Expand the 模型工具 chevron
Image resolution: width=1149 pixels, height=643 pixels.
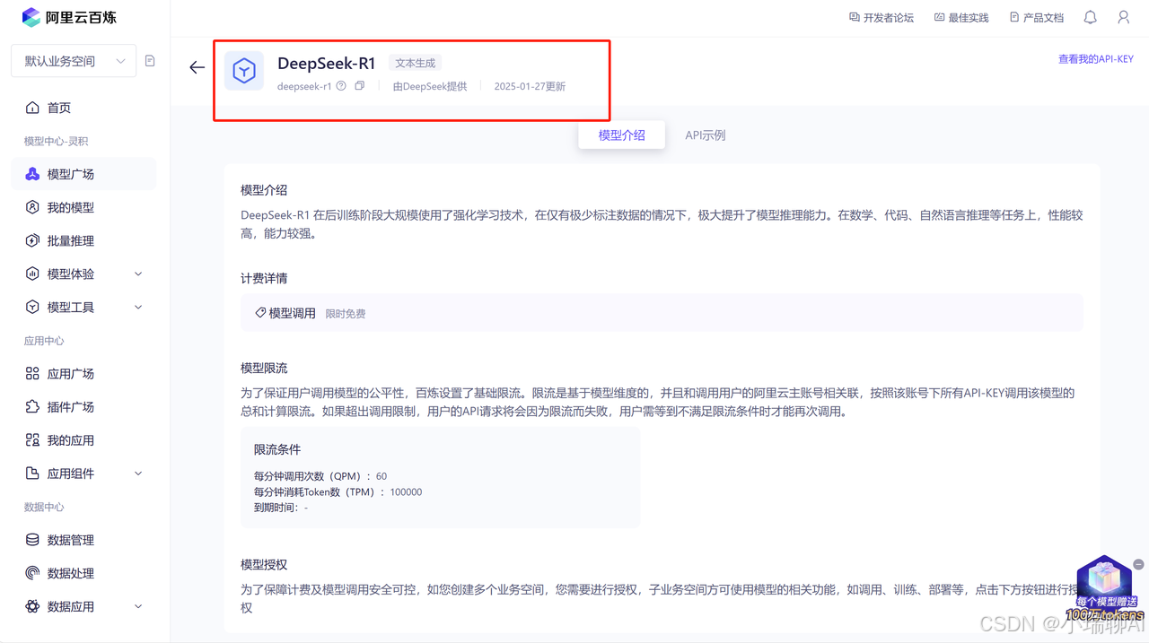click(x=138, y=307)
